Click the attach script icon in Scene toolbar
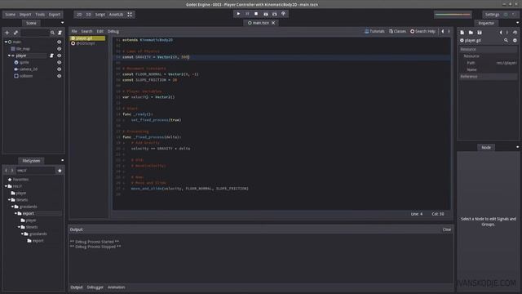The width and height of the screenshot is (522, 294). click(x=60, y=33)
